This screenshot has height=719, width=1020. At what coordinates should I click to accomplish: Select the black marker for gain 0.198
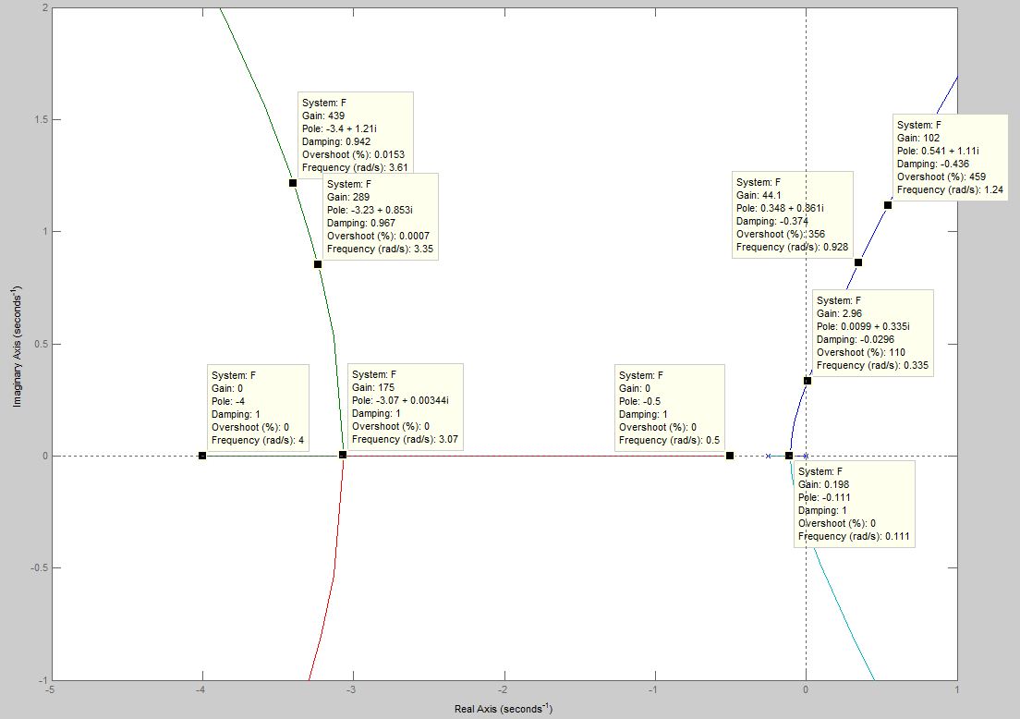(789, 456)
